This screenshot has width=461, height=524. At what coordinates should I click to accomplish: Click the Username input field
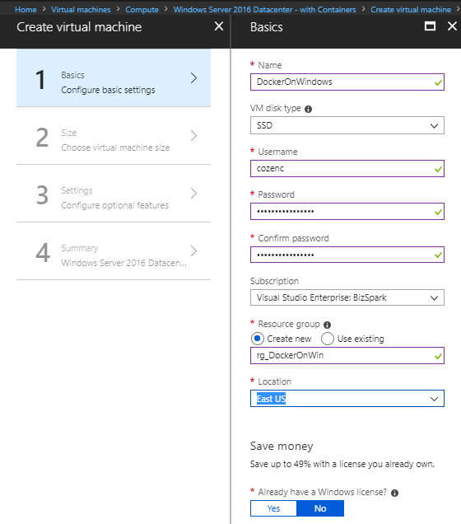(x=347, y=168)
